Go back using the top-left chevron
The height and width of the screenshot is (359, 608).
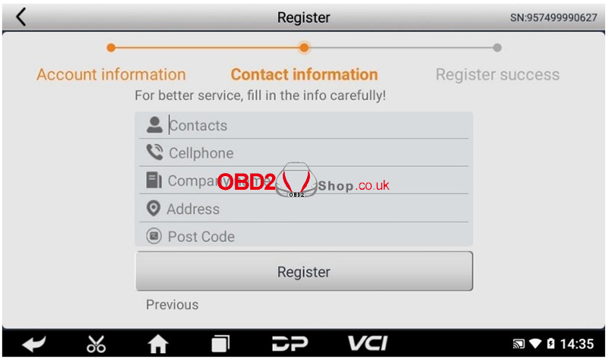[x=21, y=17]
